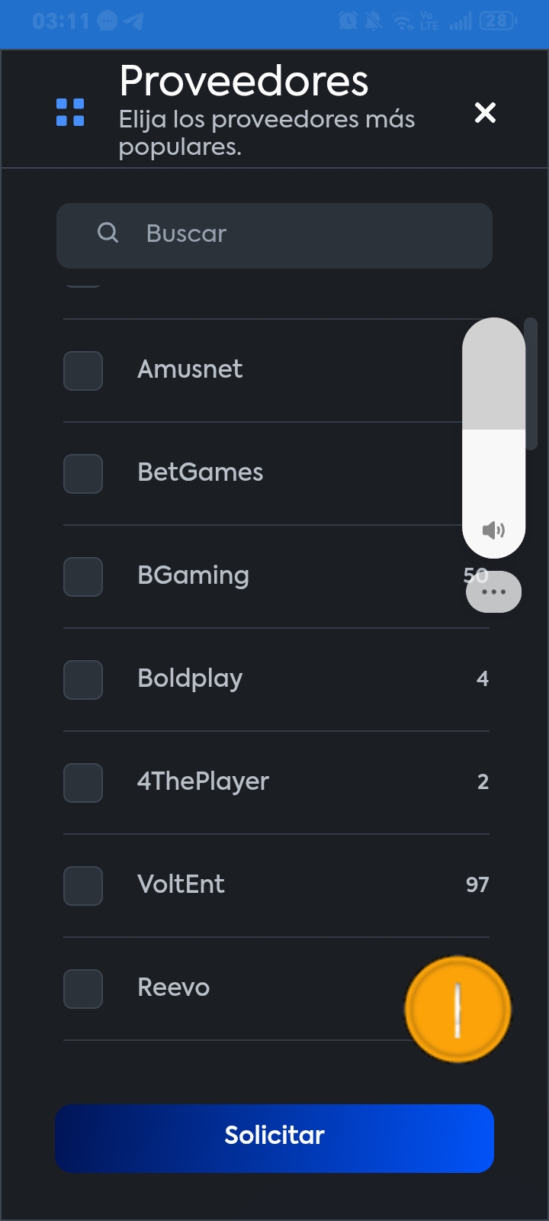Set volume using the vertical slider
This screenshot has height=1221, width=549.
click(493, 437)
